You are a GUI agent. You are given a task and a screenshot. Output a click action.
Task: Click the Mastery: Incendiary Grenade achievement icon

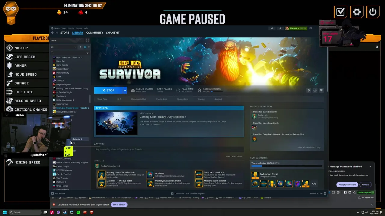tap(102, 175)
